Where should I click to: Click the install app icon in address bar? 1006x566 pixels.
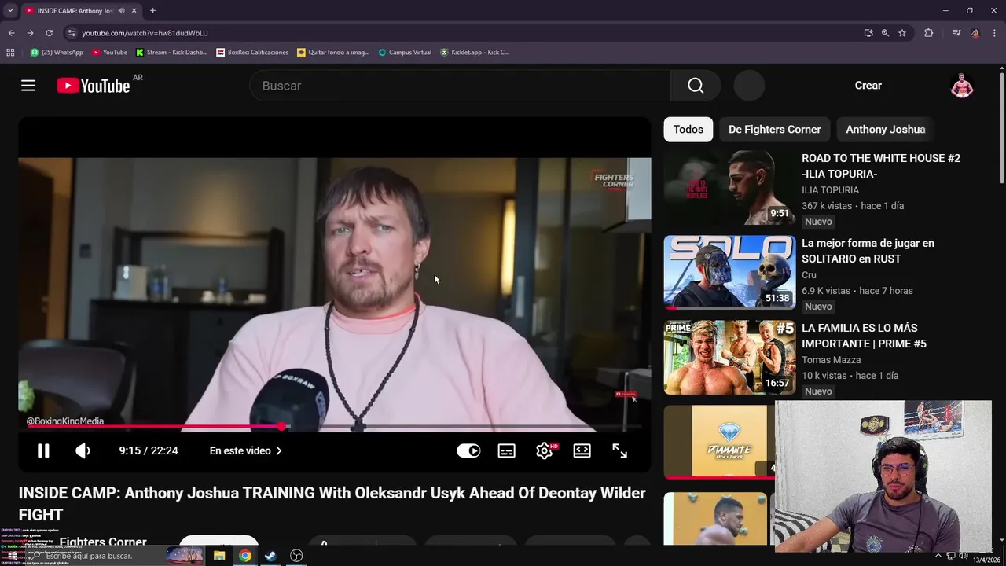point(868,33)
